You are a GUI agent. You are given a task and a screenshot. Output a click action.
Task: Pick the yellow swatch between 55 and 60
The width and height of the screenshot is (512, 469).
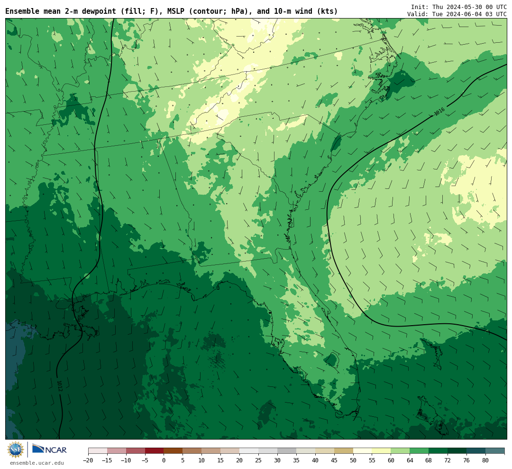coord(382,451)
